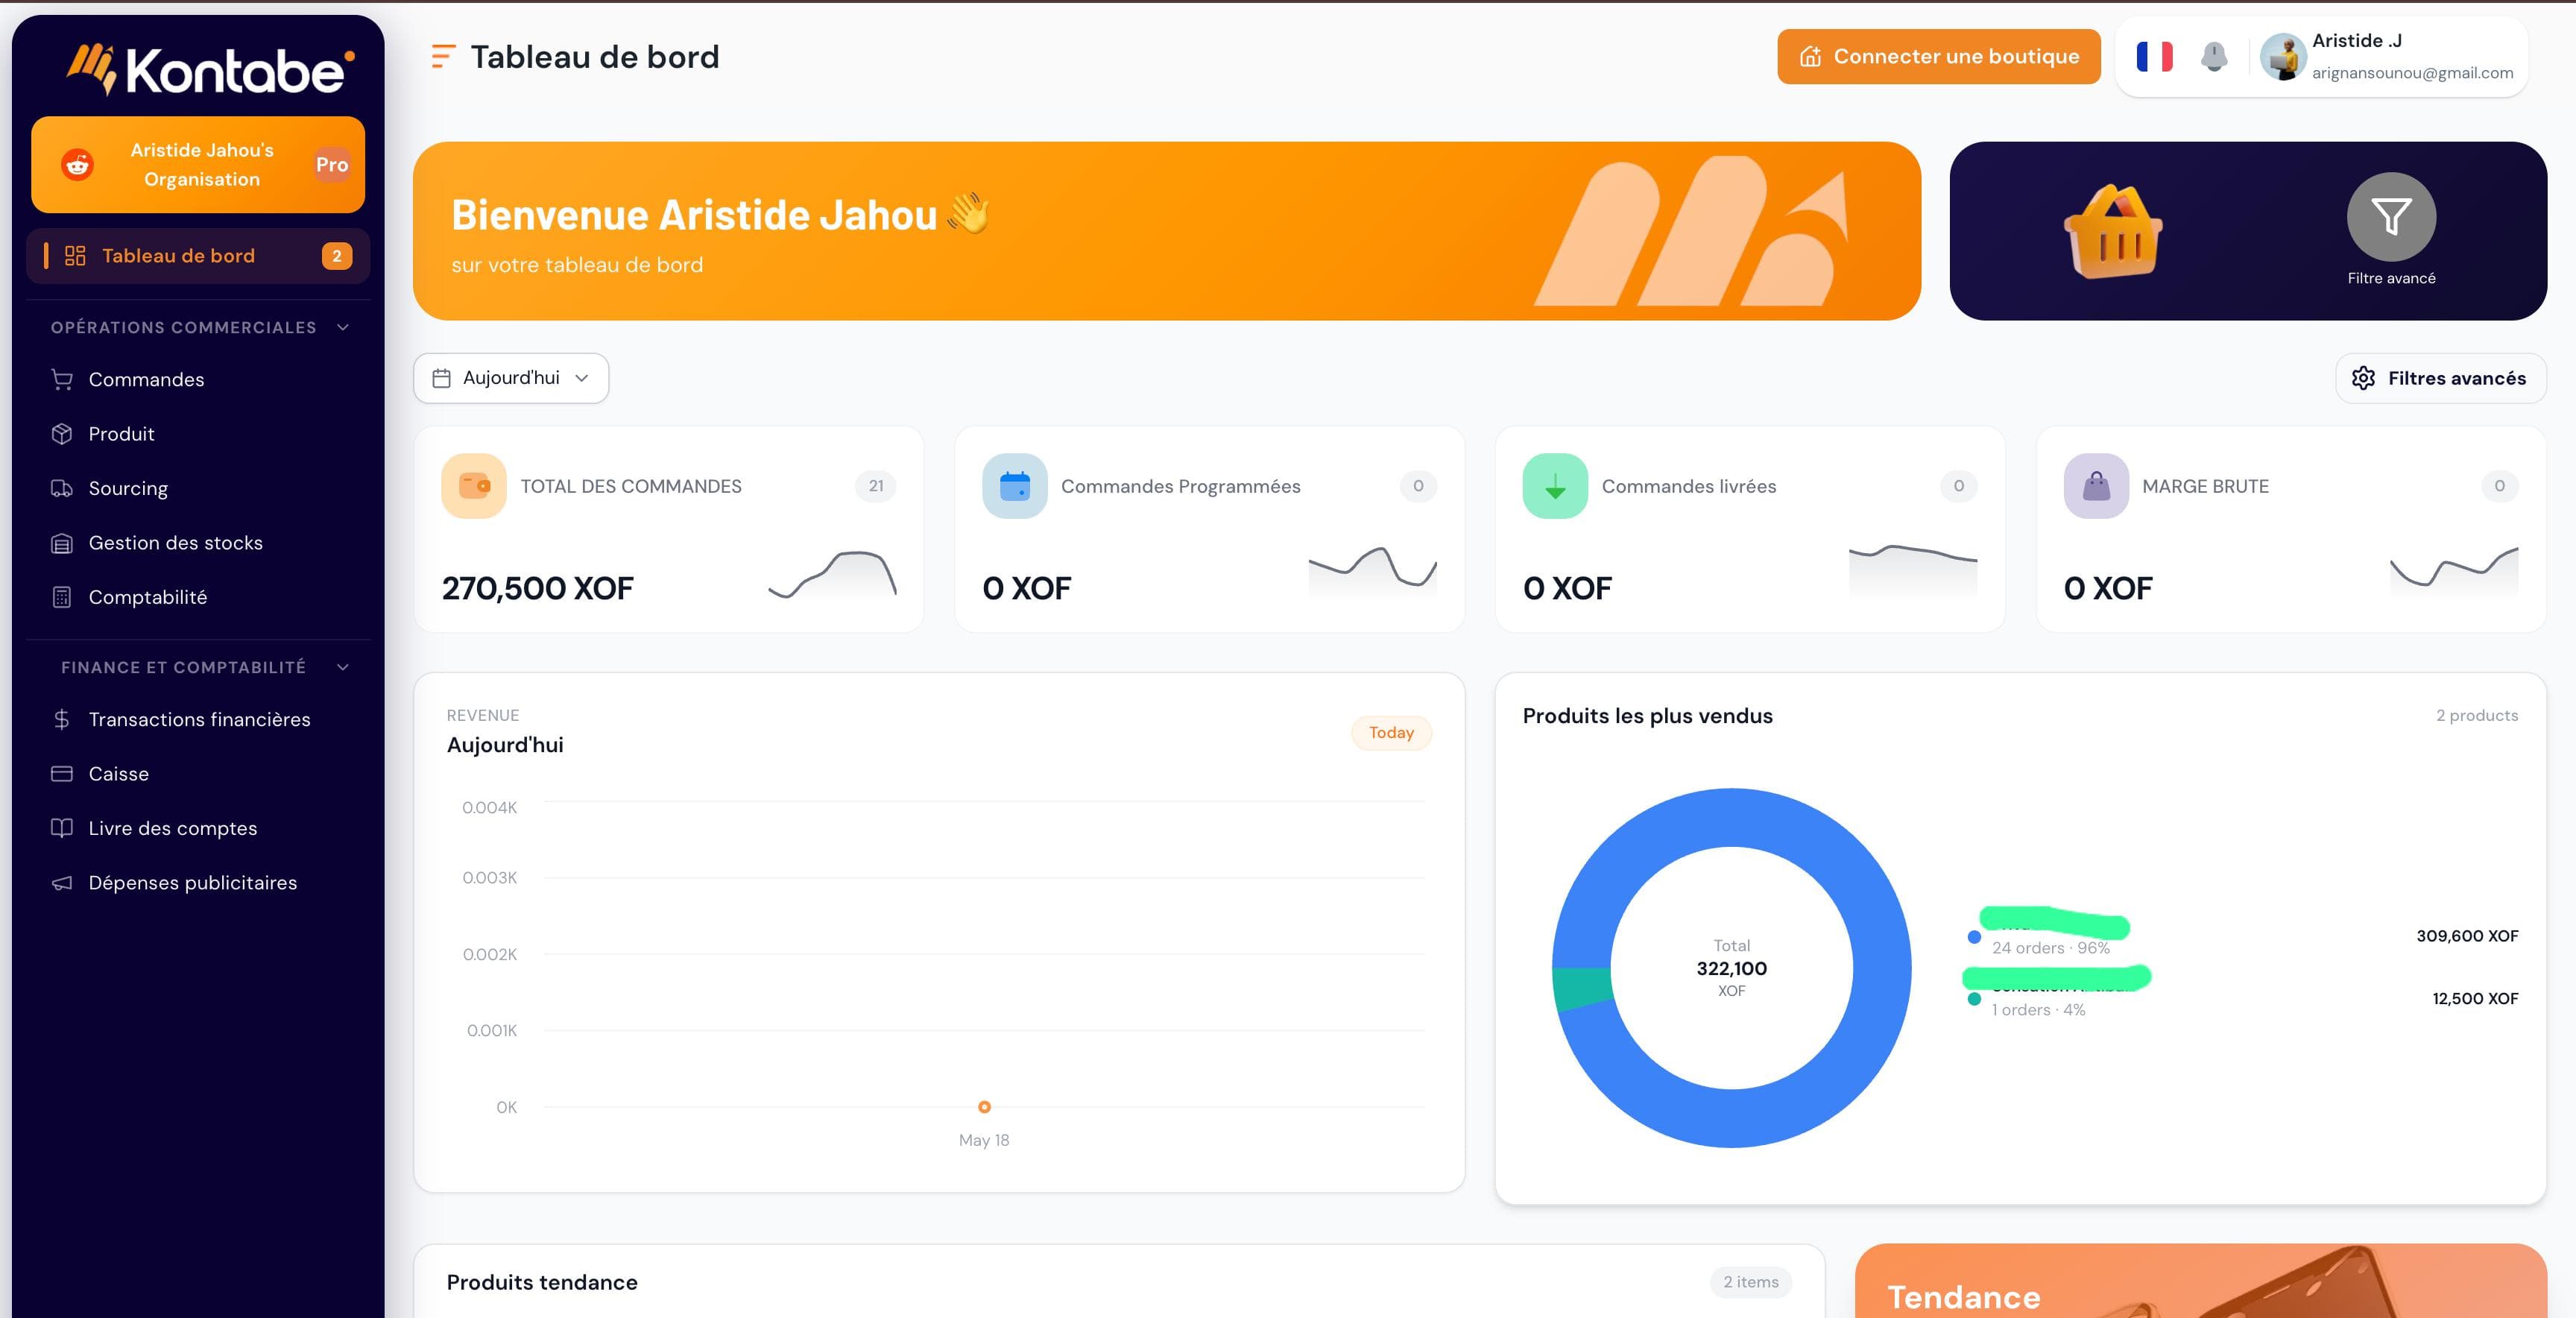Click the Total des commandes wallet icon
The image size is (2576, 1318).
(x=474, y=486)
